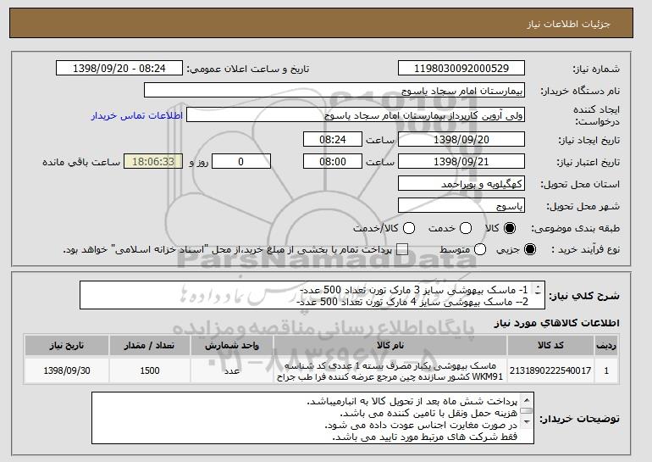Click the description box up/down scroll arrows
The height and width of the screenshot is (462, 652).
point(538,290)
